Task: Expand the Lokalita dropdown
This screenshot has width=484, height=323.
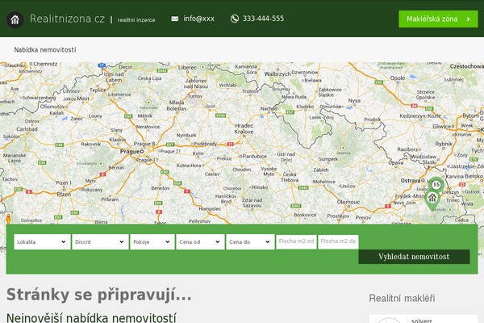Action: point(42,241)
